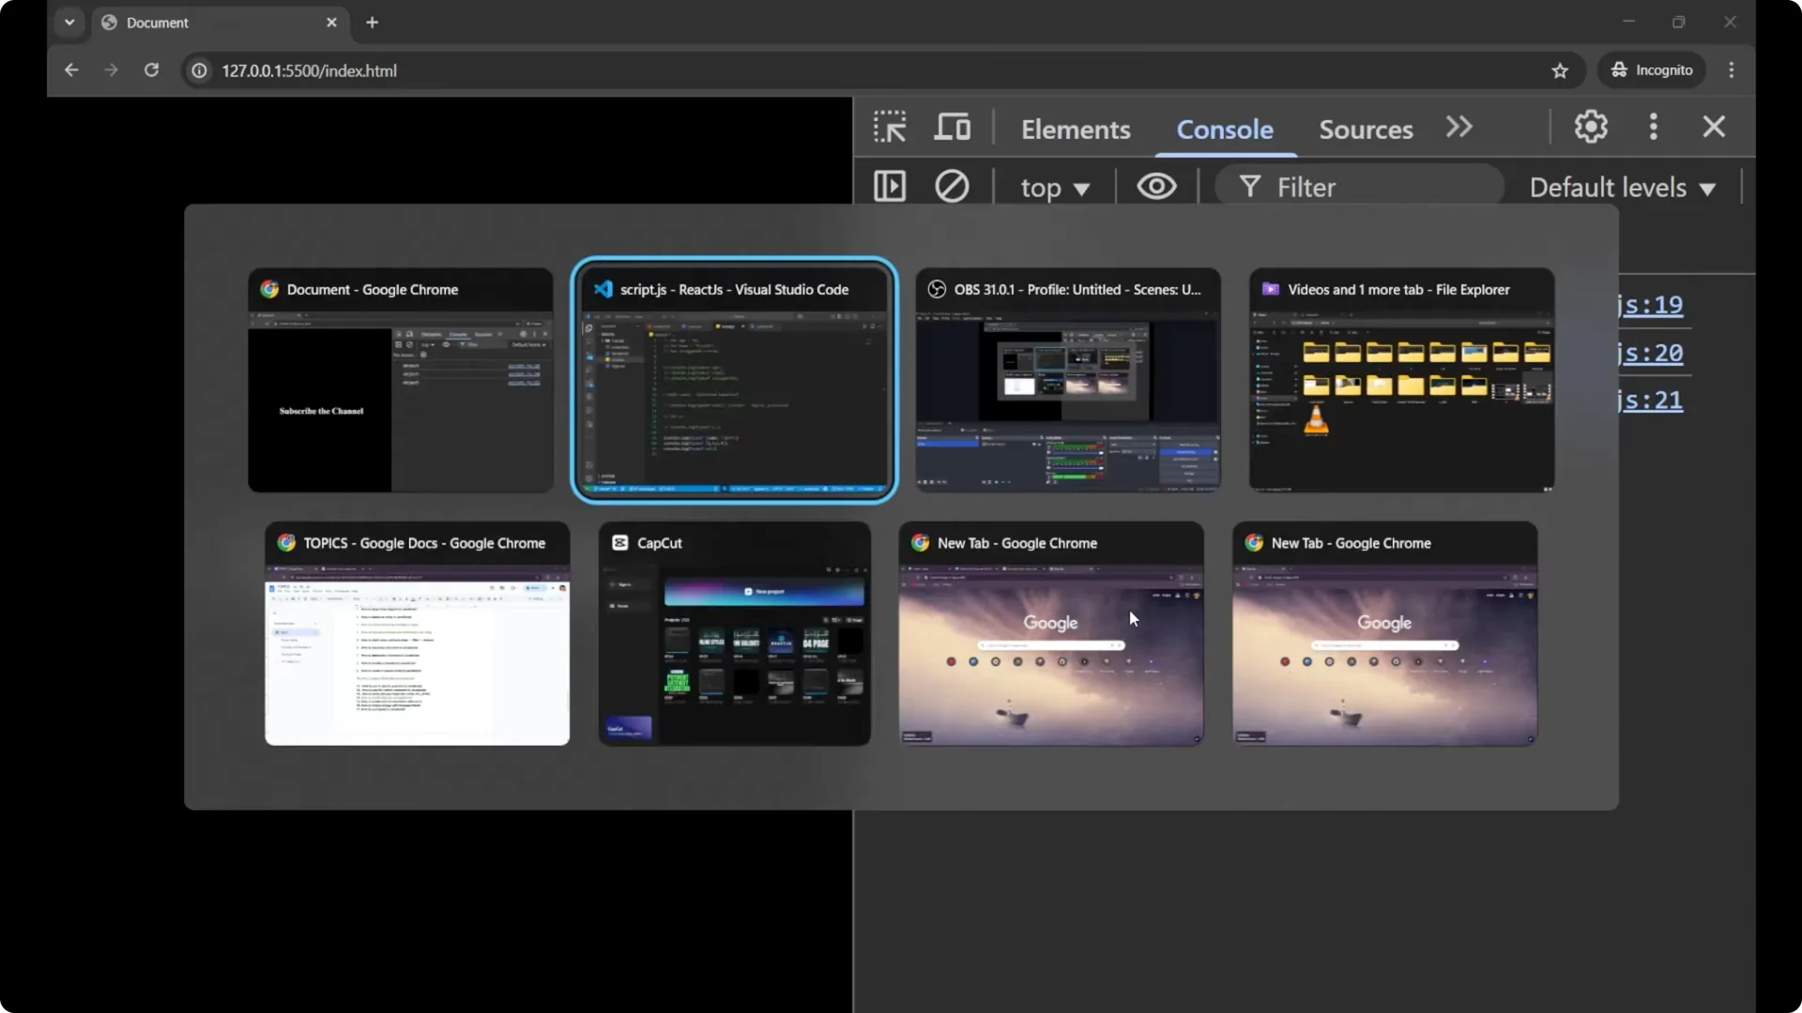Image resolution: width=1802 pixels, height=1013 pixels.
Task: Bookmark this page with the star icon
Action: pos(1560,71)
